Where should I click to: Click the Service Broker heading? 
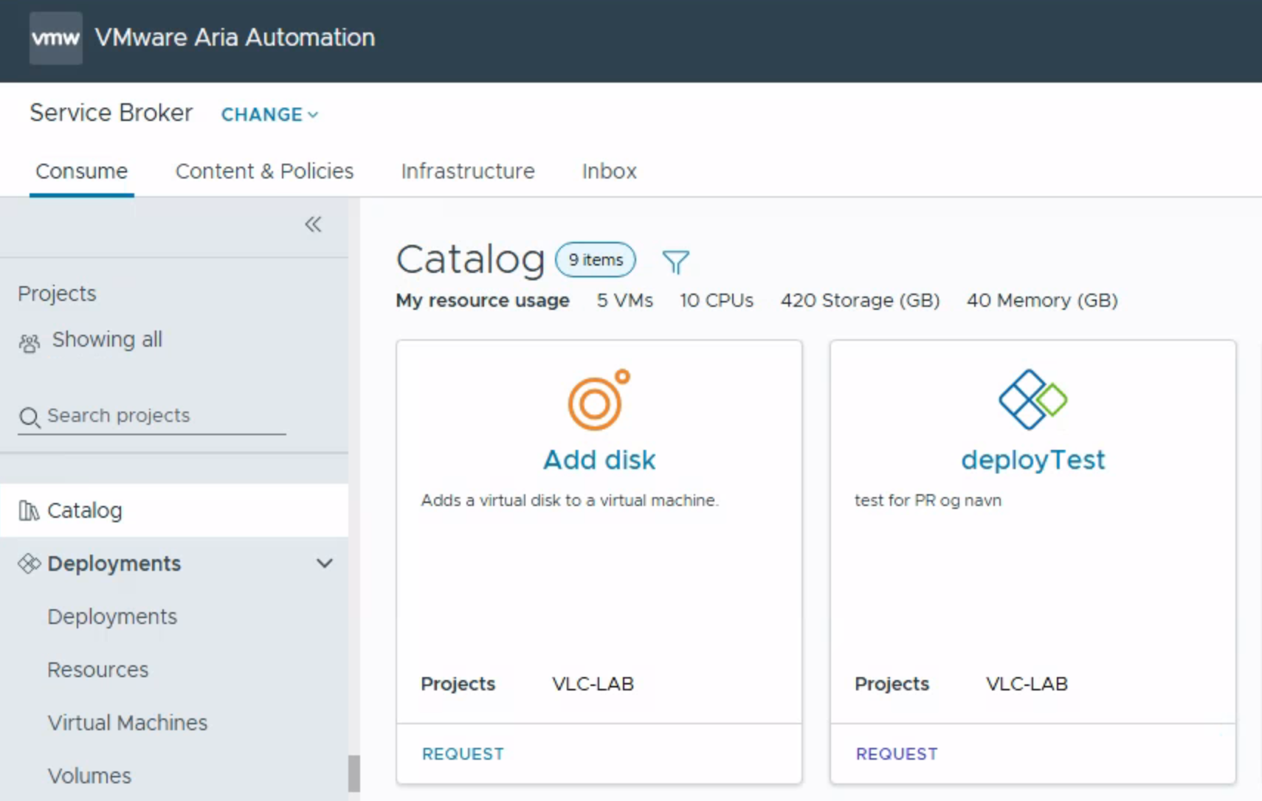pyautogui.click(x=111, y=113)
